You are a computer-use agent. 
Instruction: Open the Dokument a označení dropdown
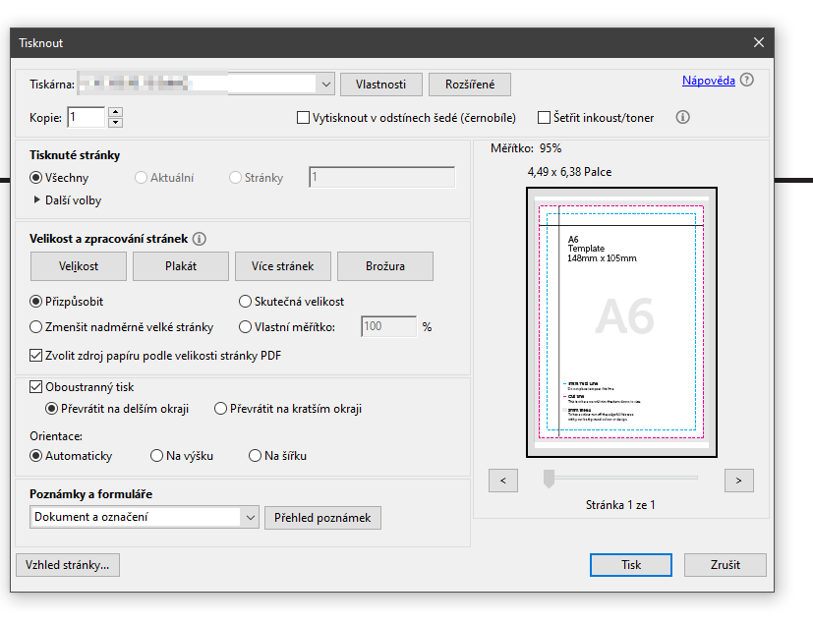(x=251, y=515)
